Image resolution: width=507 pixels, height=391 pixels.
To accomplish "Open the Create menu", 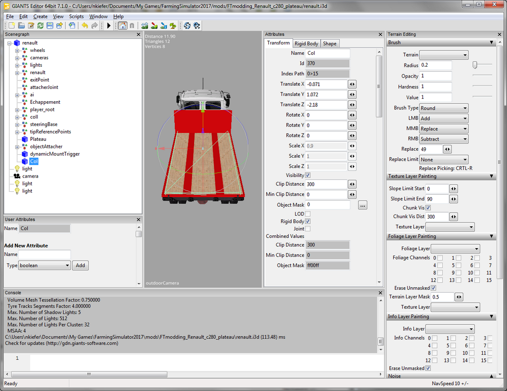I will coord(41,16).
